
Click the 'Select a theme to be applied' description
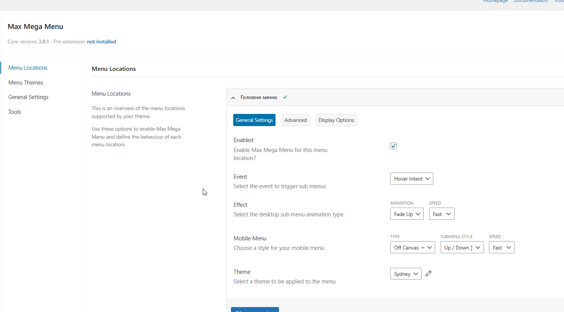point(285,282)
